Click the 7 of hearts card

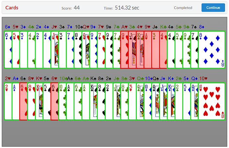101,50
